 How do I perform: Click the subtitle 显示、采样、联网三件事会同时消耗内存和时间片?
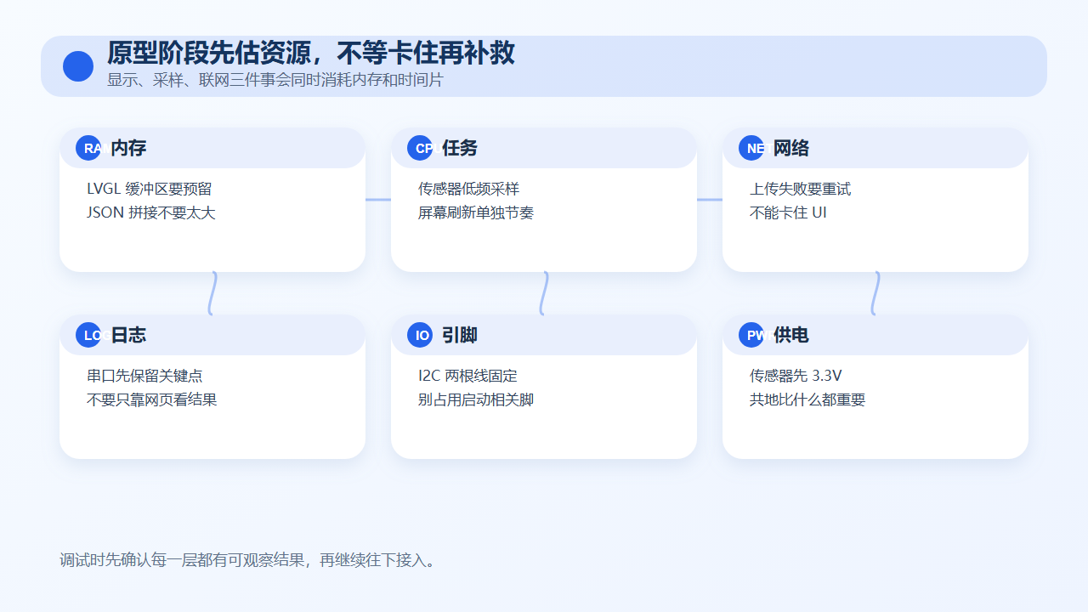tap(275, 80)
